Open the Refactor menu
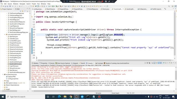This screenshot has width=177, height=99. 16,4
